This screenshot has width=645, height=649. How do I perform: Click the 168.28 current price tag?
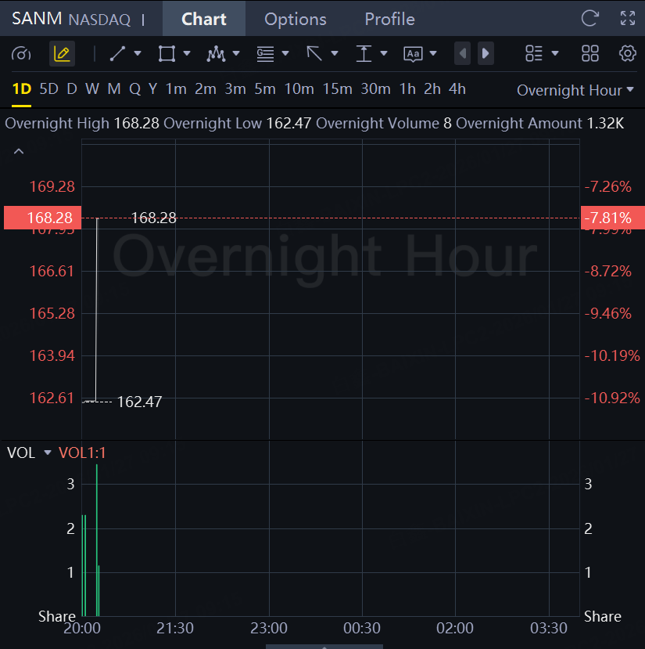42,218
